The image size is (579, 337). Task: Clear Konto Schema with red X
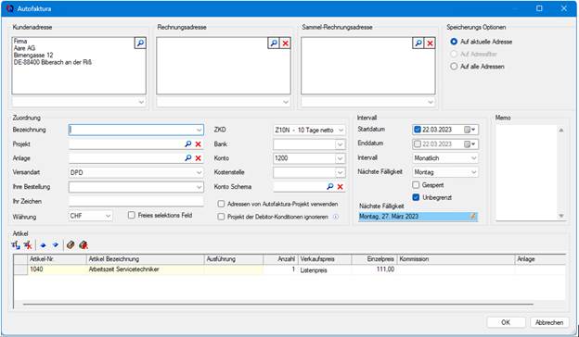click(341, 187)
